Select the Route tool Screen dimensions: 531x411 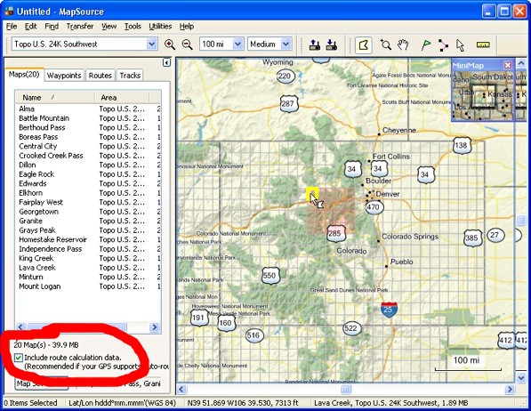click(443, 45)
